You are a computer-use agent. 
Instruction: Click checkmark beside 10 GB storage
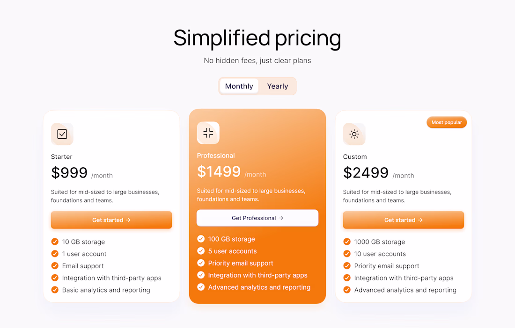click(x=55, y=242)
